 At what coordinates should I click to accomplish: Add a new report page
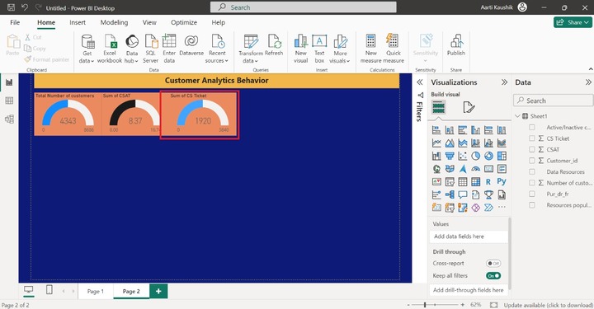coord(158,291)
